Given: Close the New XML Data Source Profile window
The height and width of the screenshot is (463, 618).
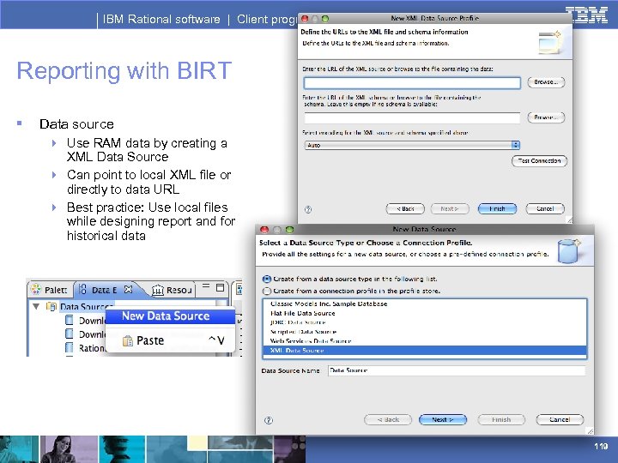Looking at the screenshot, I should coord(305,19).
